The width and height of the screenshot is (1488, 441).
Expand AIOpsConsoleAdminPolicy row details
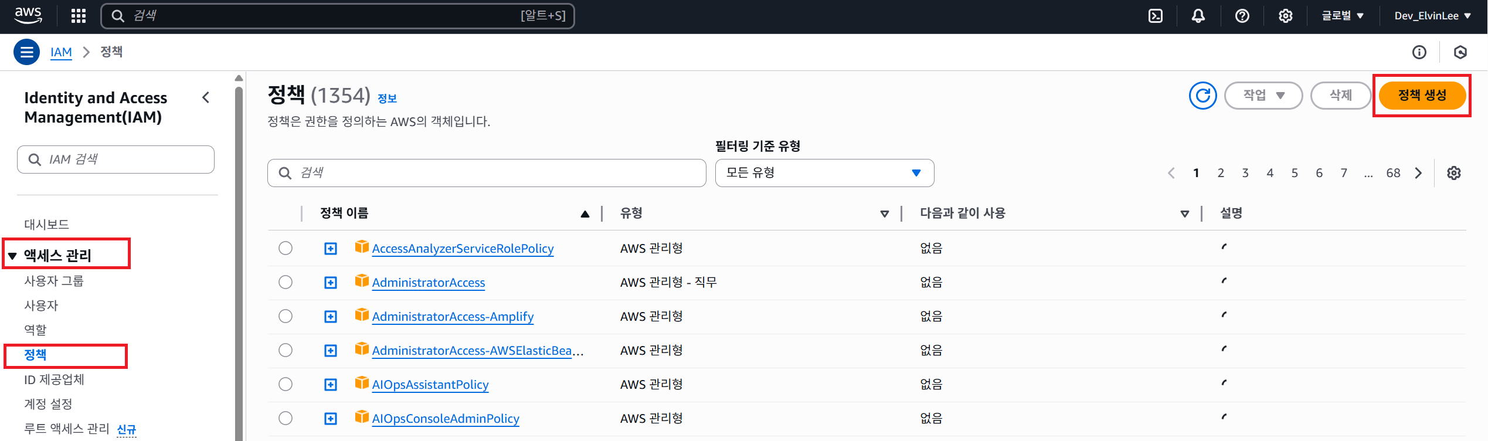click(x=331, y=419)
